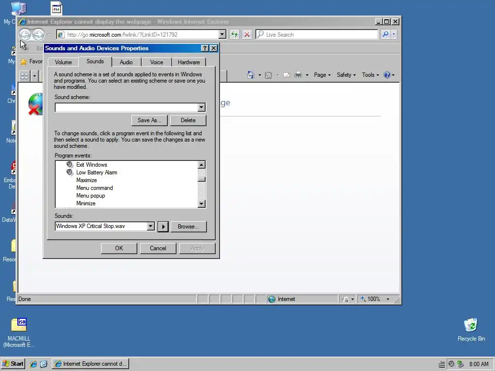Viewport: 495px width, 371px height.
Task: Select Low Battery Alarm event
Action: [97, 172]
